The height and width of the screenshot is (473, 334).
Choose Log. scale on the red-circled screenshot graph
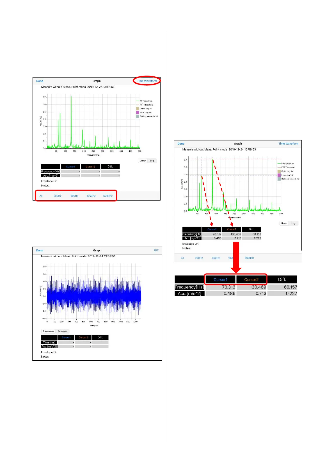pyautogui.click(x=152, y=161)
